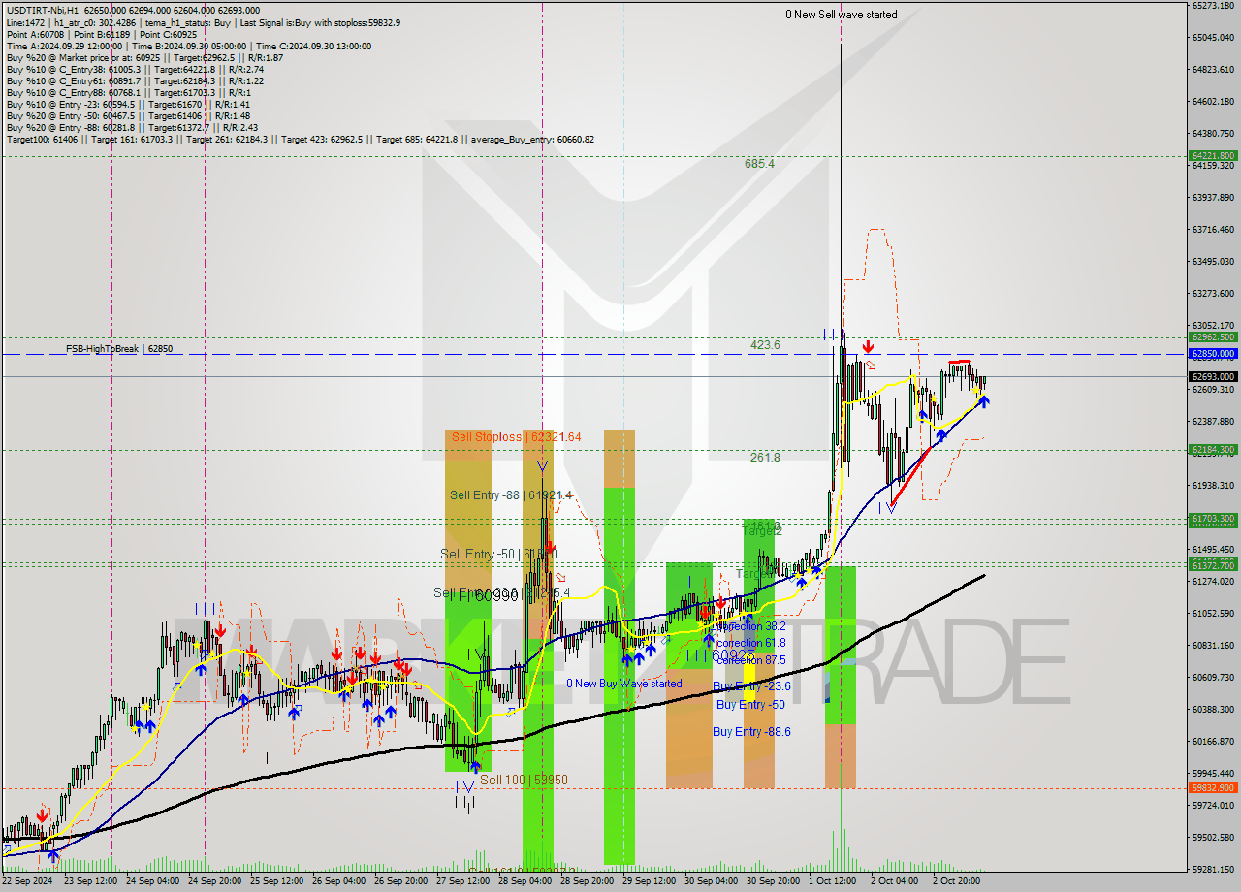Click the 'correction 87.5' label
Image resolution: width=1241 pixels, height=892 pixels.
click(x=751, y=660)
